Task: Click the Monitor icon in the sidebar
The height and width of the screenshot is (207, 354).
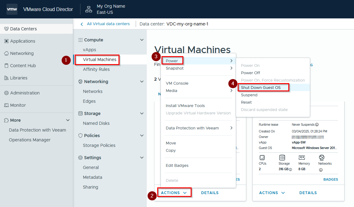Action: pyautogui.click(x=6, y=105)
